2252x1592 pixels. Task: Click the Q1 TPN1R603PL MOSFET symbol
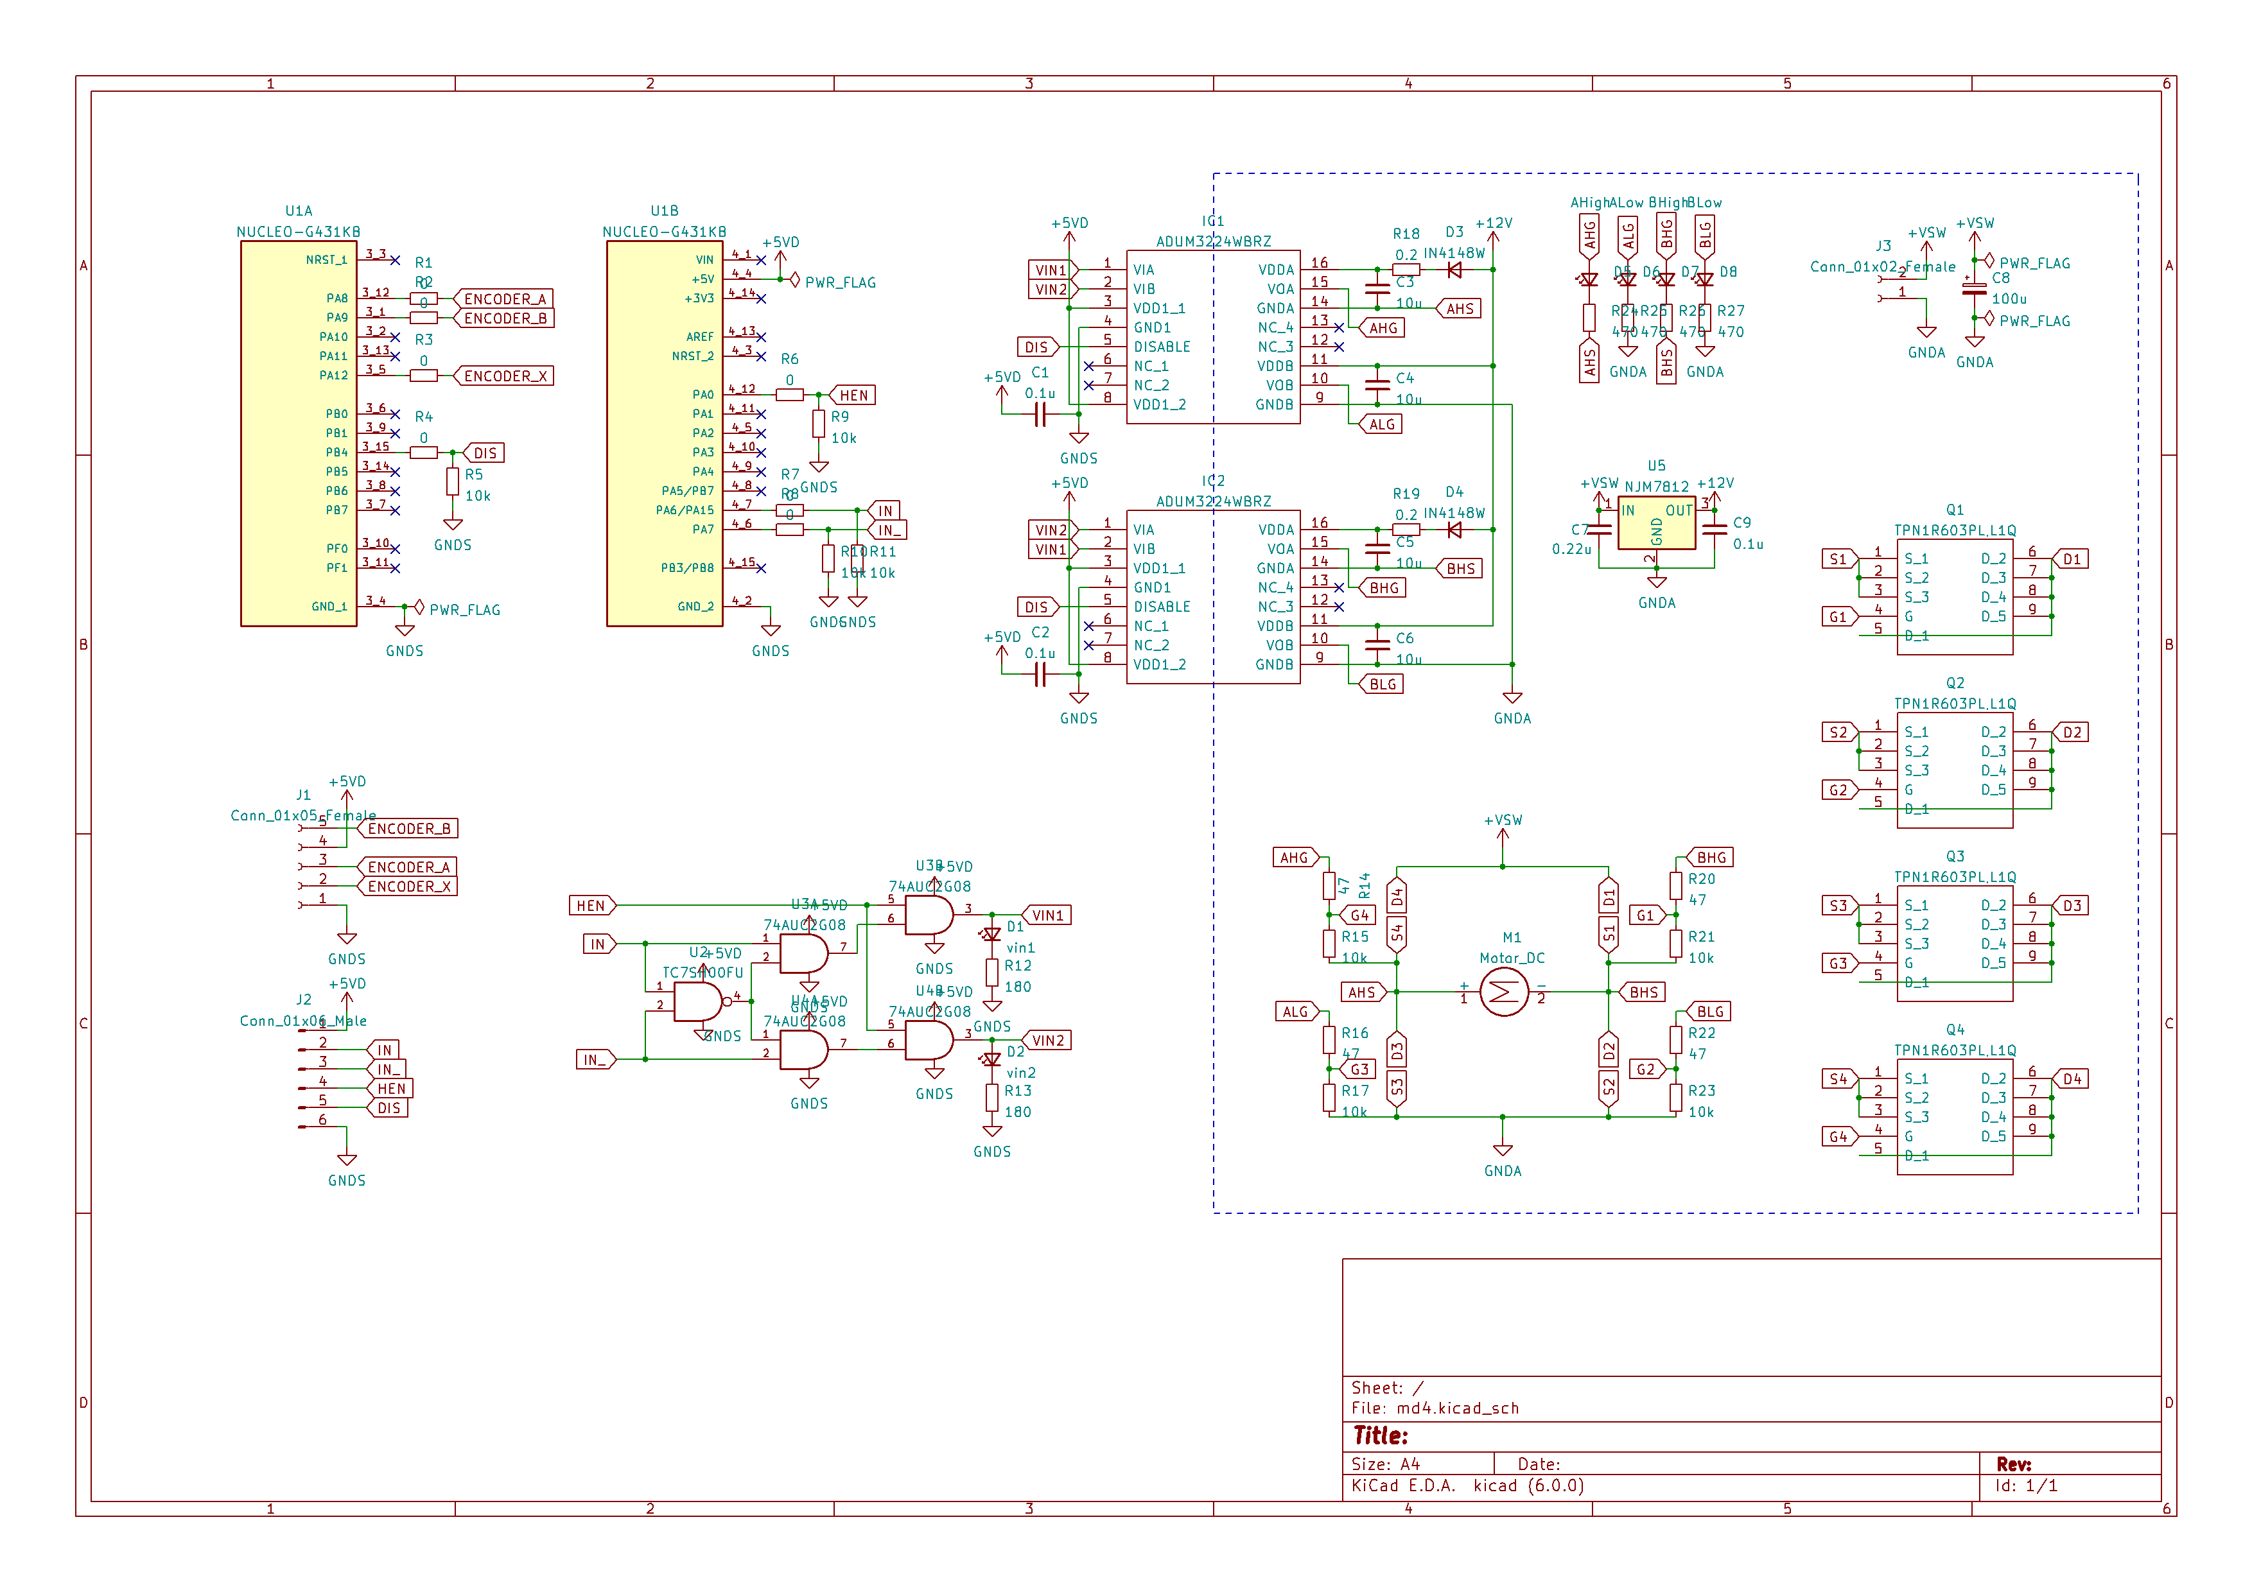(x=1954, y=596)
